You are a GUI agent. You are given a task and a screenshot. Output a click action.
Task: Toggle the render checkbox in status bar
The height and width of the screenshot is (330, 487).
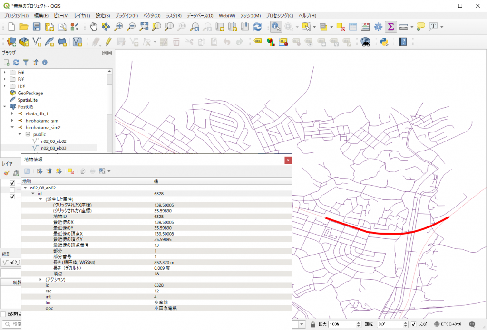[413, 324]
